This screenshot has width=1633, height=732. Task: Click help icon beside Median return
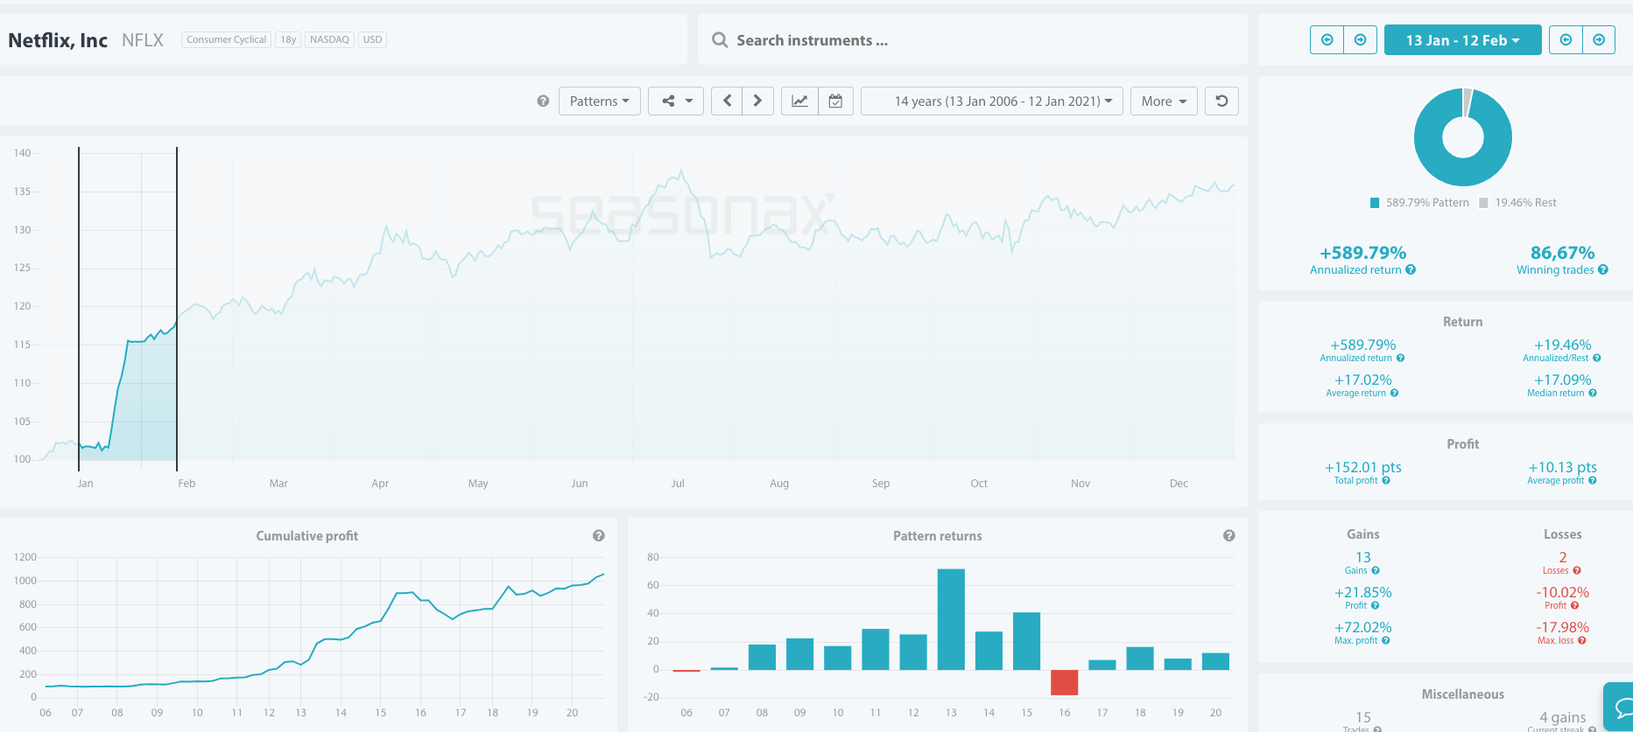1593,393
